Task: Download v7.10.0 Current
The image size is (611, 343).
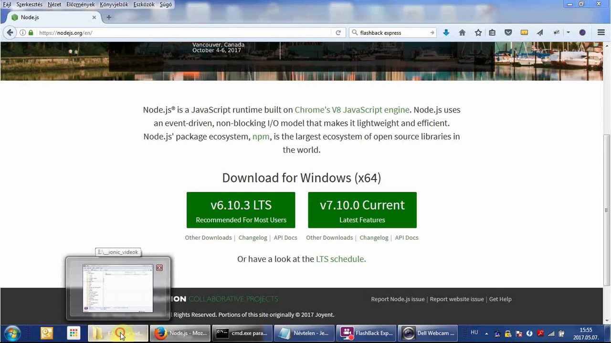Action: [x=362, y=210]
